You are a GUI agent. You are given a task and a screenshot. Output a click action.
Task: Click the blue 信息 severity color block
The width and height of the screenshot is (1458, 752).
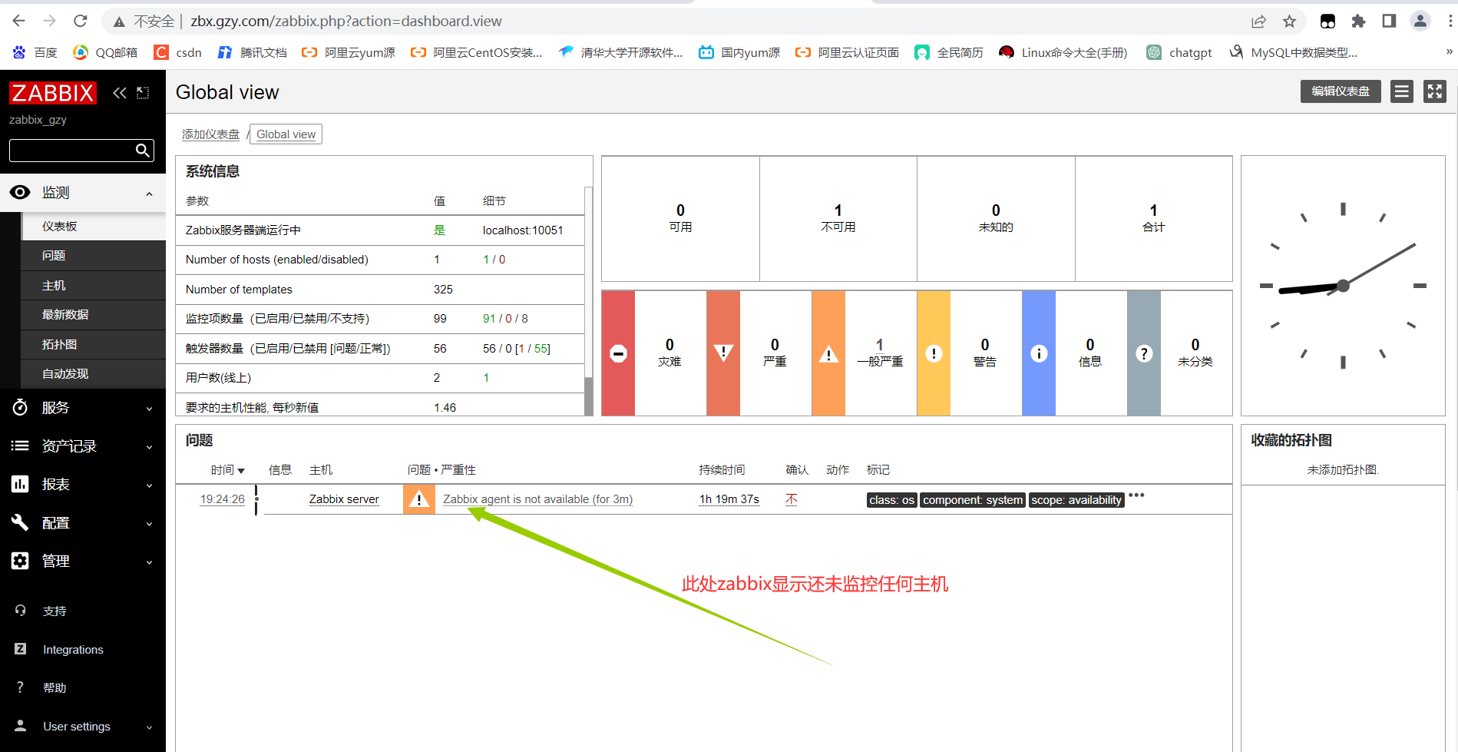[x=1039, y=353]
